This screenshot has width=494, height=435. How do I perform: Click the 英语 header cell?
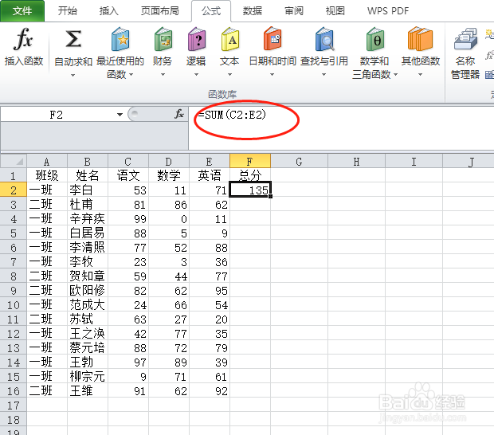pos(210,175)
